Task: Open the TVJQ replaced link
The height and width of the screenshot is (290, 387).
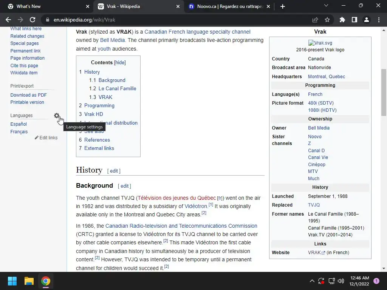Action: click(x=314, y=205)
